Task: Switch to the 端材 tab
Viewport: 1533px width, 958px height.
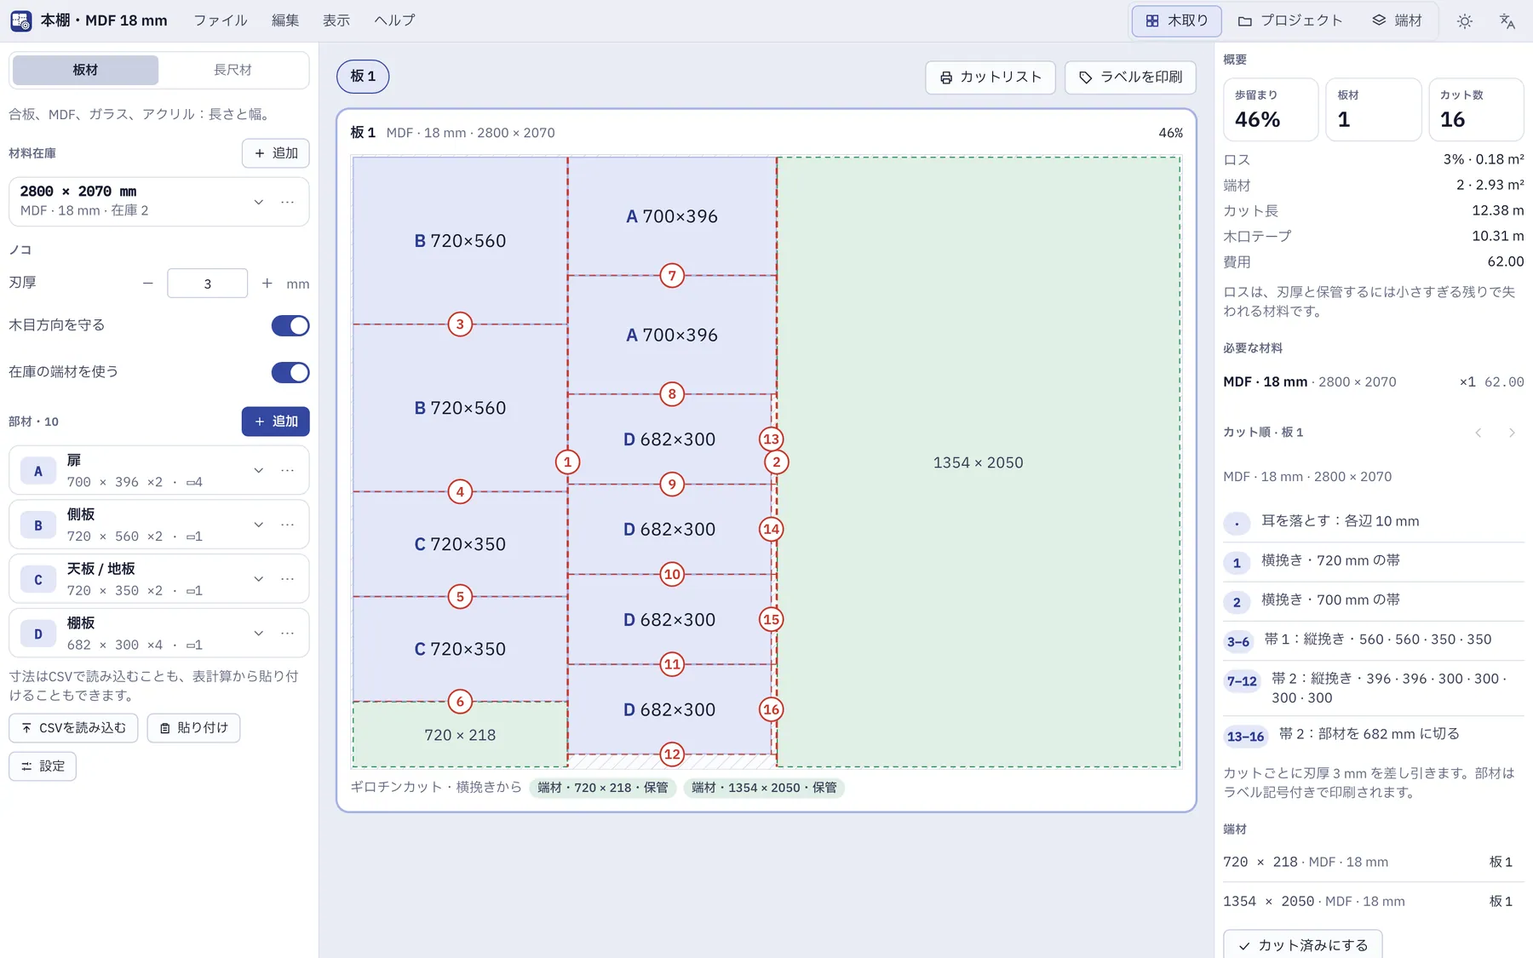Action: (x=1397, y=20)
